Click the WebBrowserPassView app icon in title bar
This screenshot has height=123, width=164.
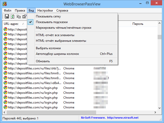[5, 4]
